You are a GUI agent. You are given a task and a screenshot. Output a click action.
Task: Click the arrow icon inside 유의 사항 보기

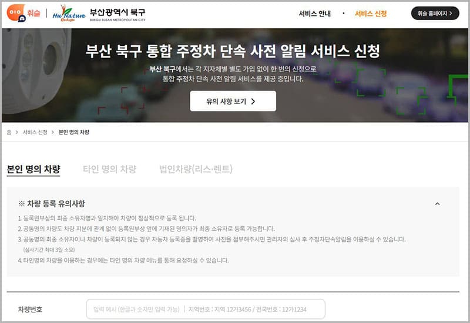(253, 101)
